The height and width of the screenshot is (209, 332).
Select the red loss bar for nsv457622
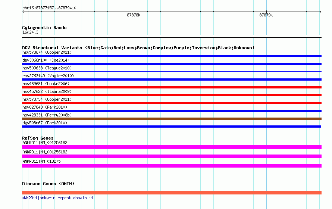tap(172, 95)
